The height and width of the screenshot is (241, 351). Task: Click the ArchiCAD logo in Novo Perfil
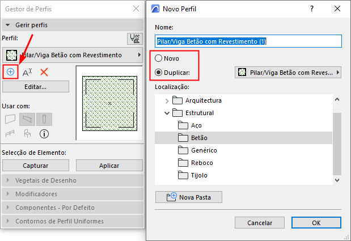[155, 9]
